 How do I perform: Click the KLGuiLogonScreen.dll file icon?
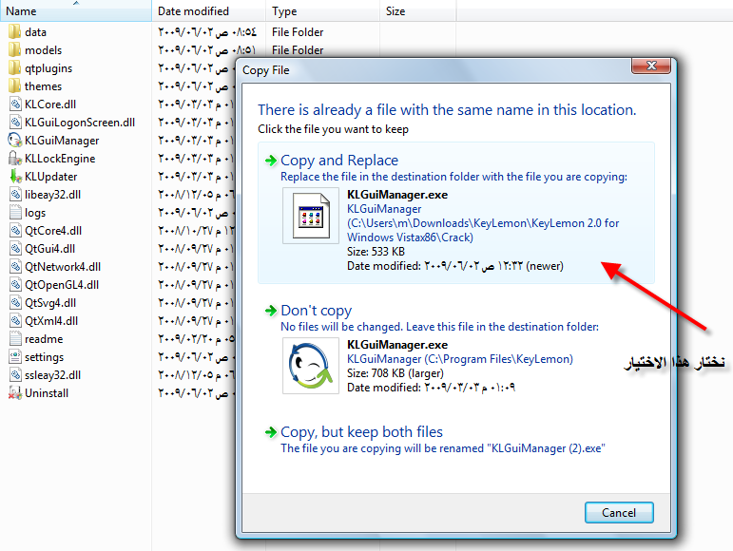(15, 123)
